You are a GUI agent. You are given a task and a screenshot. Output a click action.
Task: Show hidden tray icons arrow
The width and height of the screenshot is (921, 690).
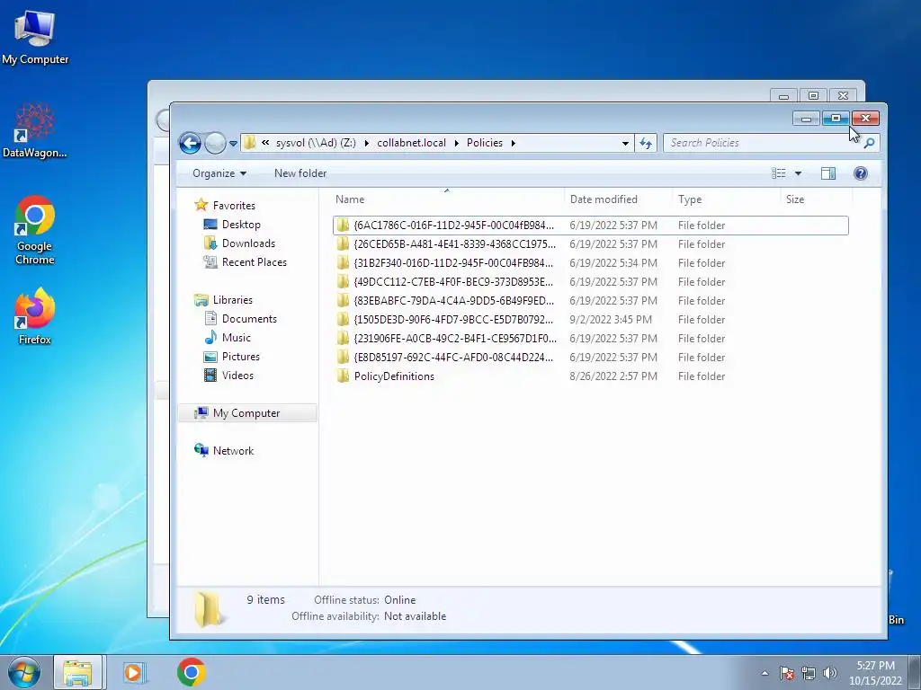click(x=765, y=673)
